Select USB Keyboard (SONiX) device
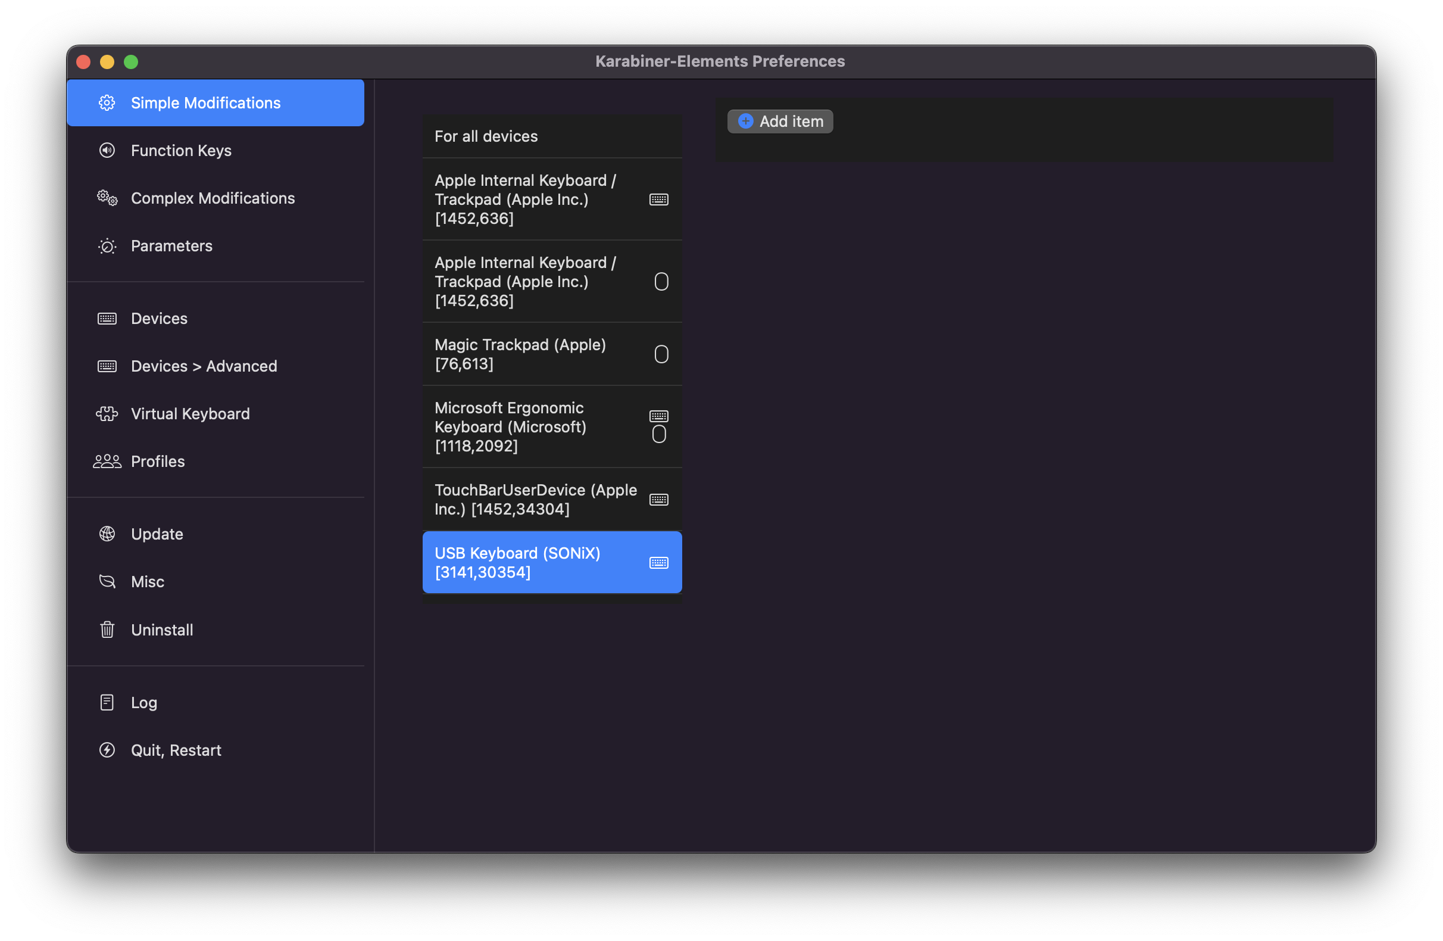The width and height of the screenshot is (1443, 941). coord(551,562)
